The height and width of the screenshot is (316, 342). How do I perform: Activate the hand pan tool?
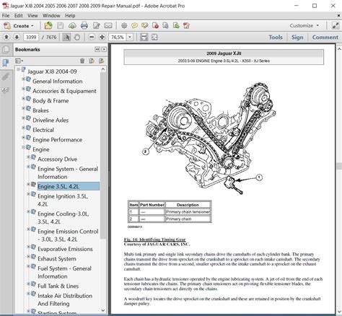pos(77,37)
